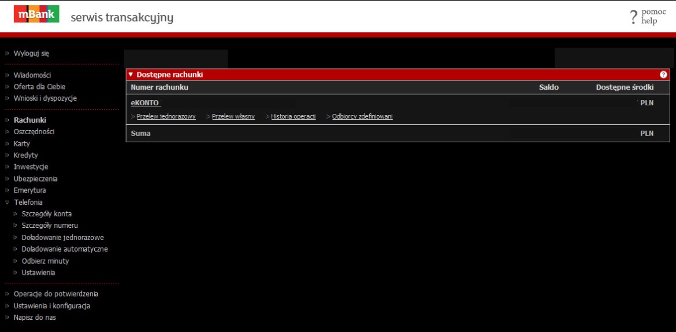Open the Ubezpieczenia section
676x332 pixels.
click(35, 179)
